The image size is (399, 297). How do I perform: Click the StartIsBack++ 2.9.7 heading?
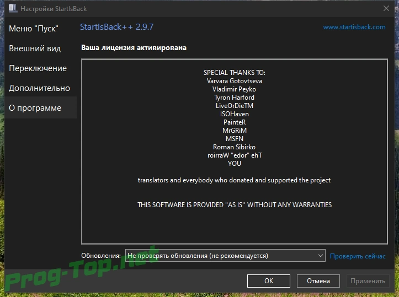pos(117,26)
